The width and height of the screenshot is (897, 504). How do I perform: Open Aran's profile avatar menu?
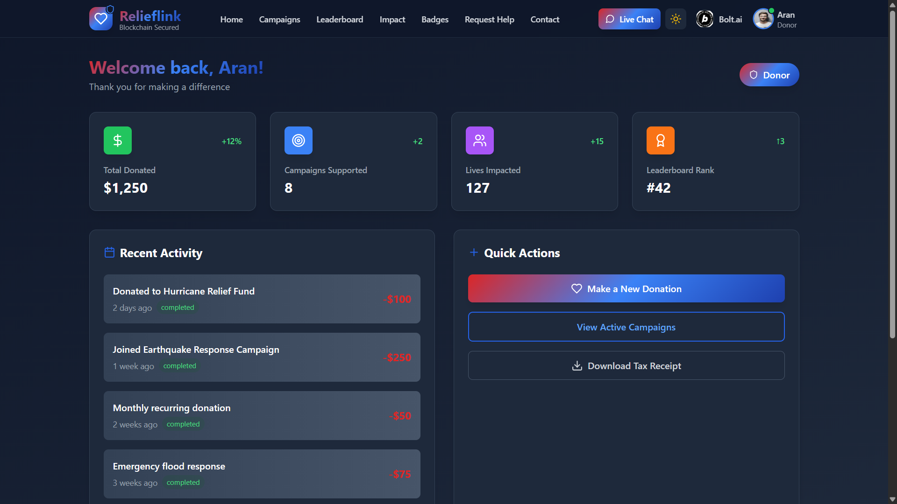pos(763,19)
